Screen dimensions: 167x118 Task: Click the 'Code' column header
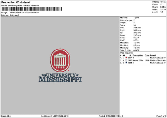click(x=147, y=55)
